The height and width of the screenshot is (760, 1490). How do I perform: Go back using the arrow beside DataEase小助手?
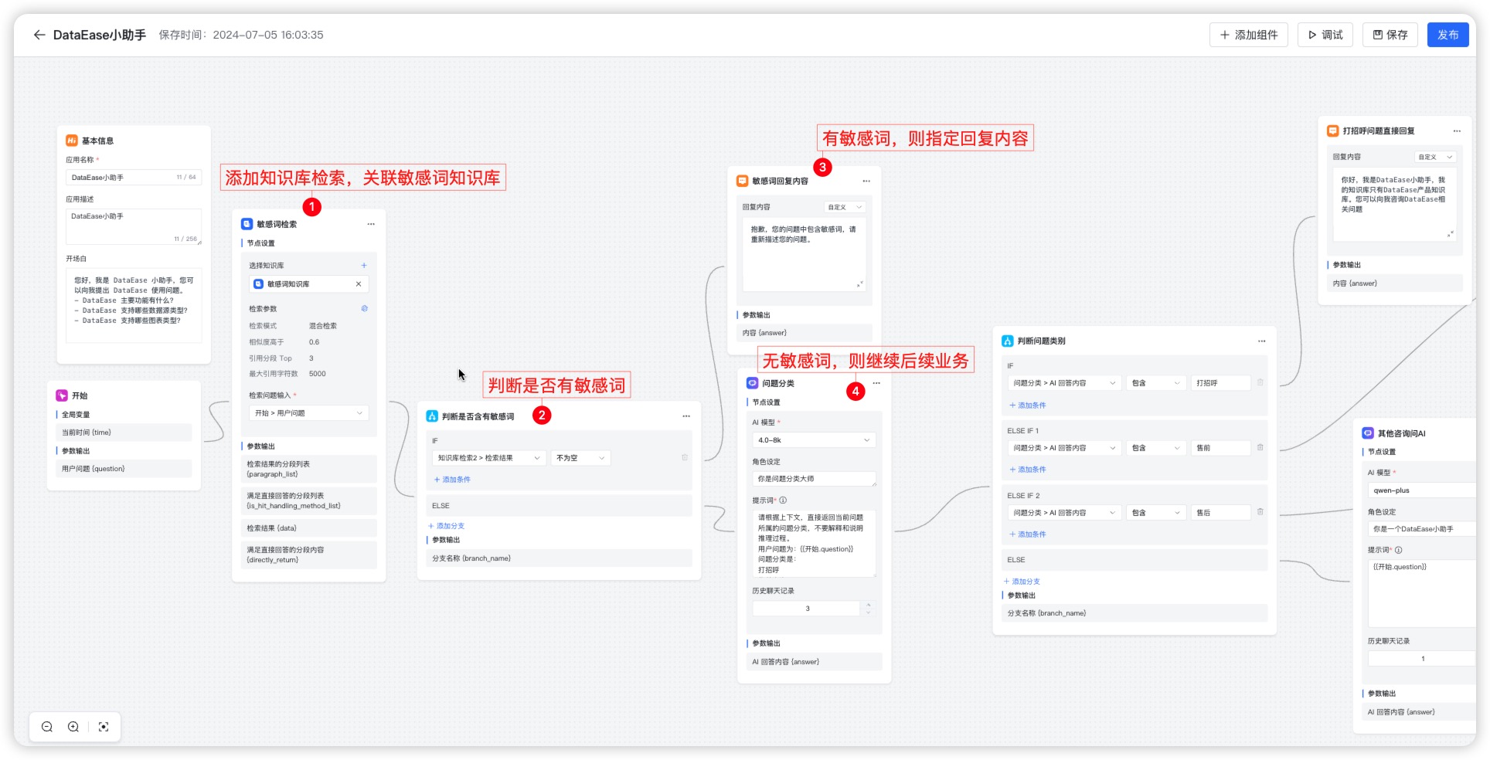pos(39,35)
